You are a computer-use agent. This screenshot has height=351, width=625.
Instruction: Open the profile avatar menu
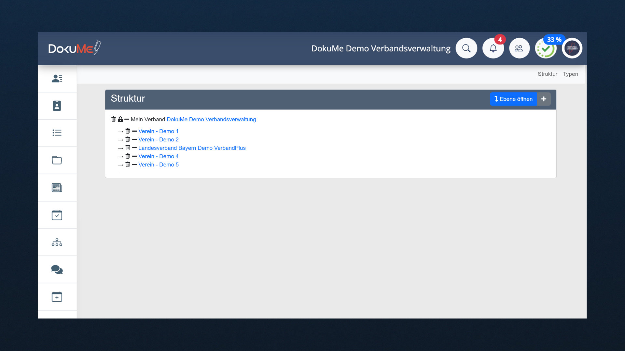tap(572, 48)
